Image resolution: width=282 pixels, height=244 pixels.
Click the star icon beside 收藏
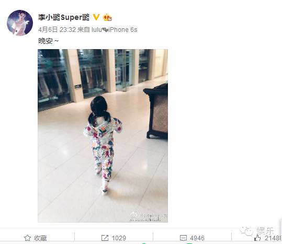[x=27, y=238]
